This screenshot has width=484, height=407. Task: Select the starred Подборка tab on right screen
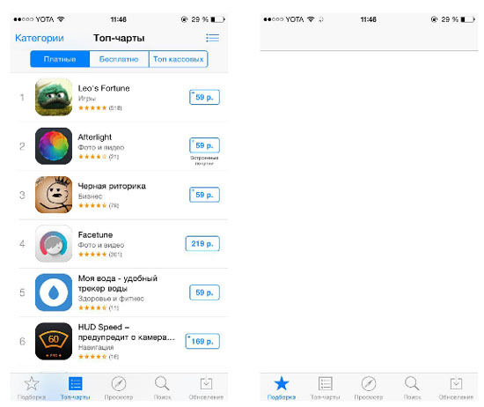pos(282,388)
